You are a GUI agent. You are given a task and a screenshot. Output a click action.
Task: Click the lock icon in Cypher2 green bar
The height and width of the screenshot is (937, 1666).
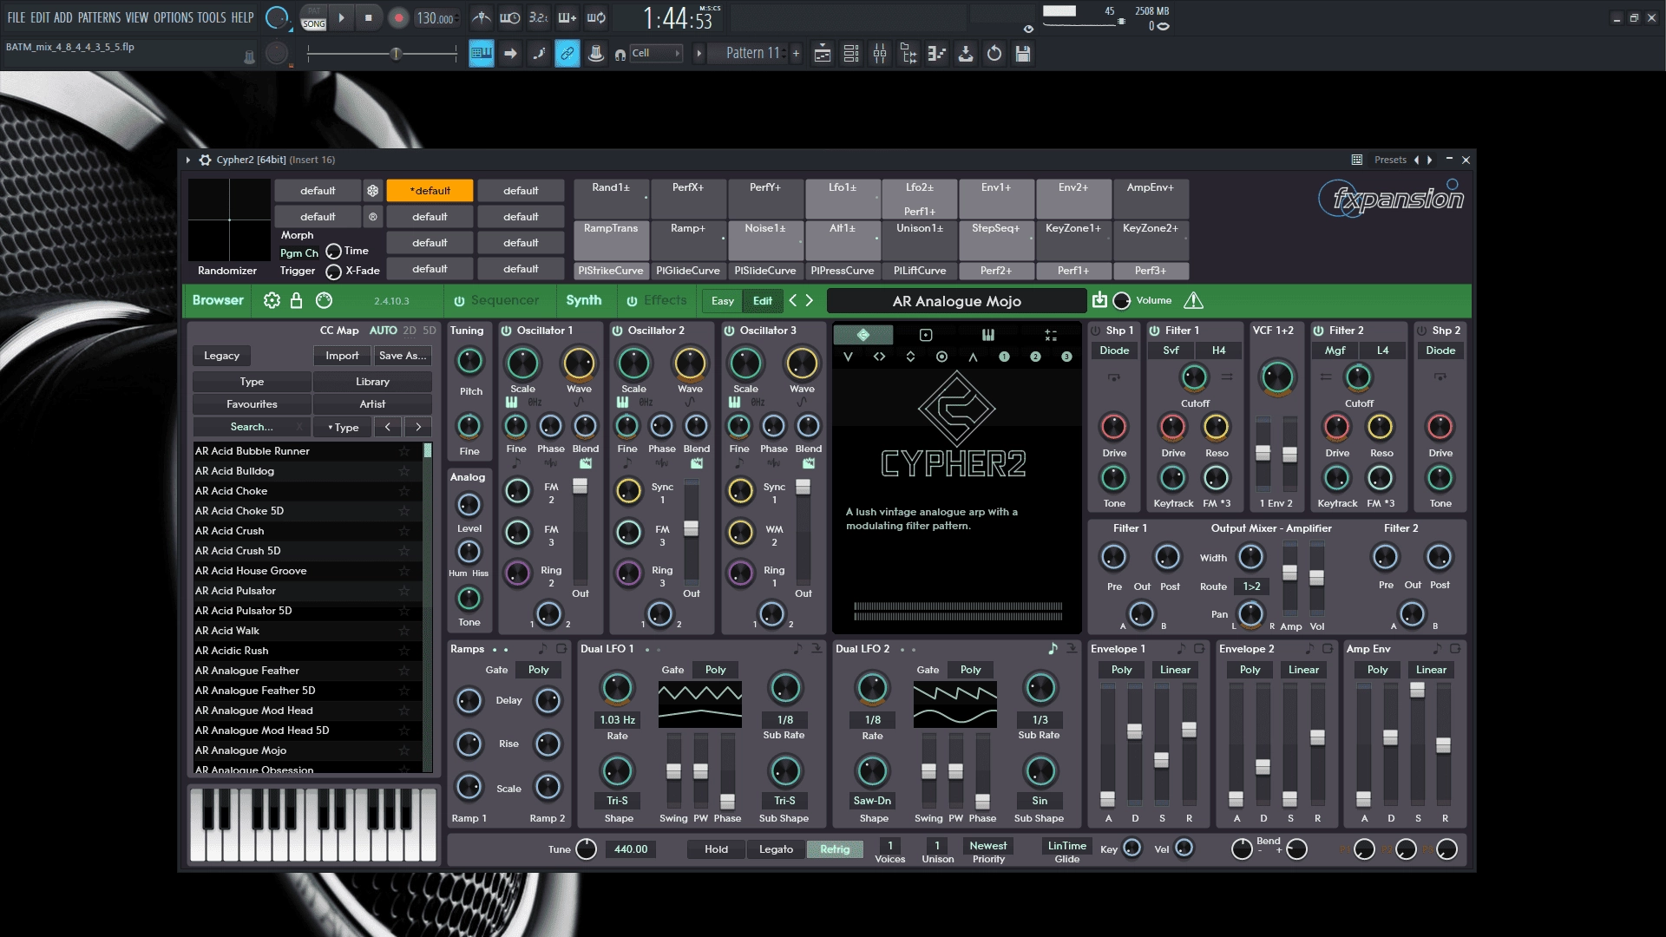297,300
